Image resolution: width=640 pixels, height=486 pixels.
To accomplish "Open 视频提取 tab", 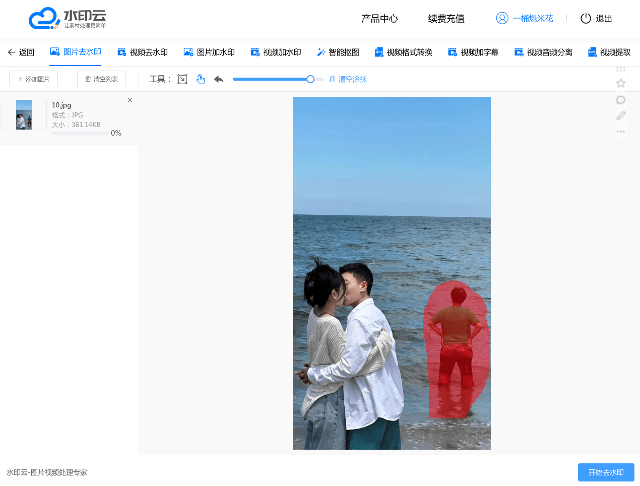I will [609, 52].
